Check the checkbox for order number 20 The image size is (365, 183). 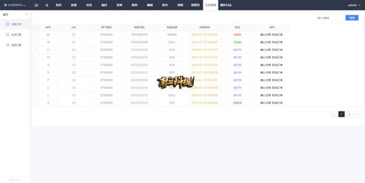tap(36, 35)
